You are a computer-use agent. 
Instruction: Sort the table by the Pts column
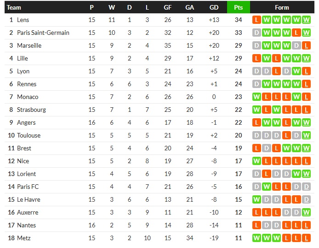pos(238,7)
